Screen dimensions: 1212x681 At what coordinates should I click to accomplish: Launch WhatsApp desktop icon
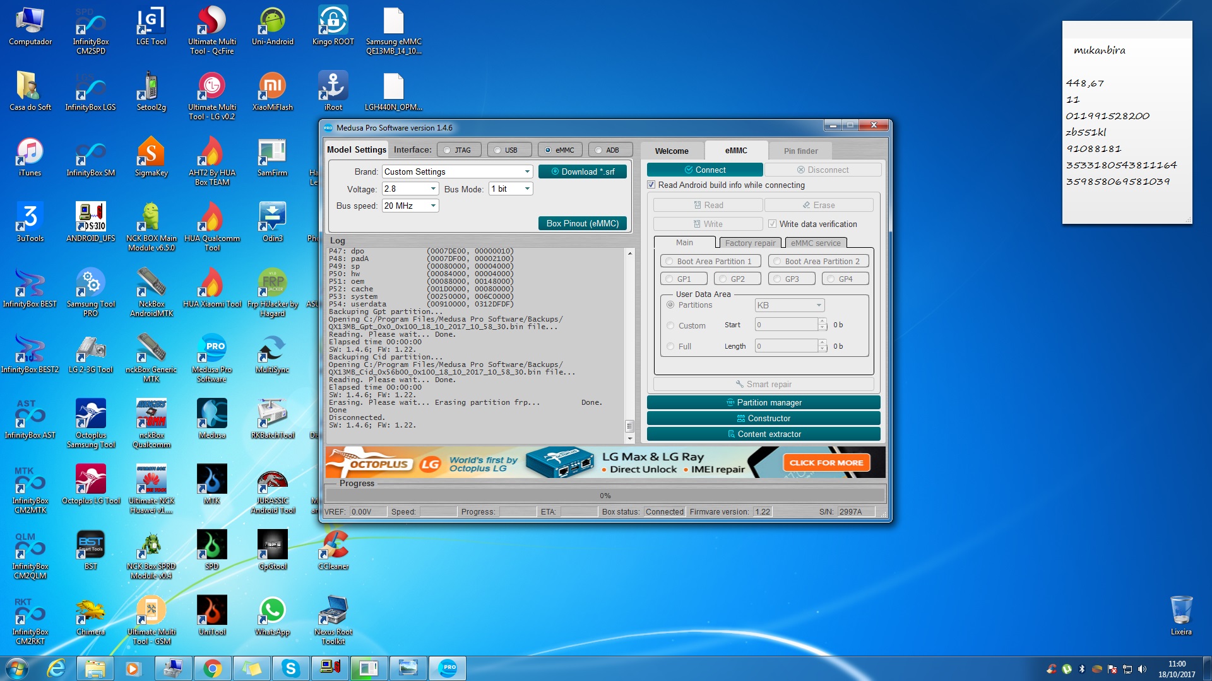coord(272,617)
